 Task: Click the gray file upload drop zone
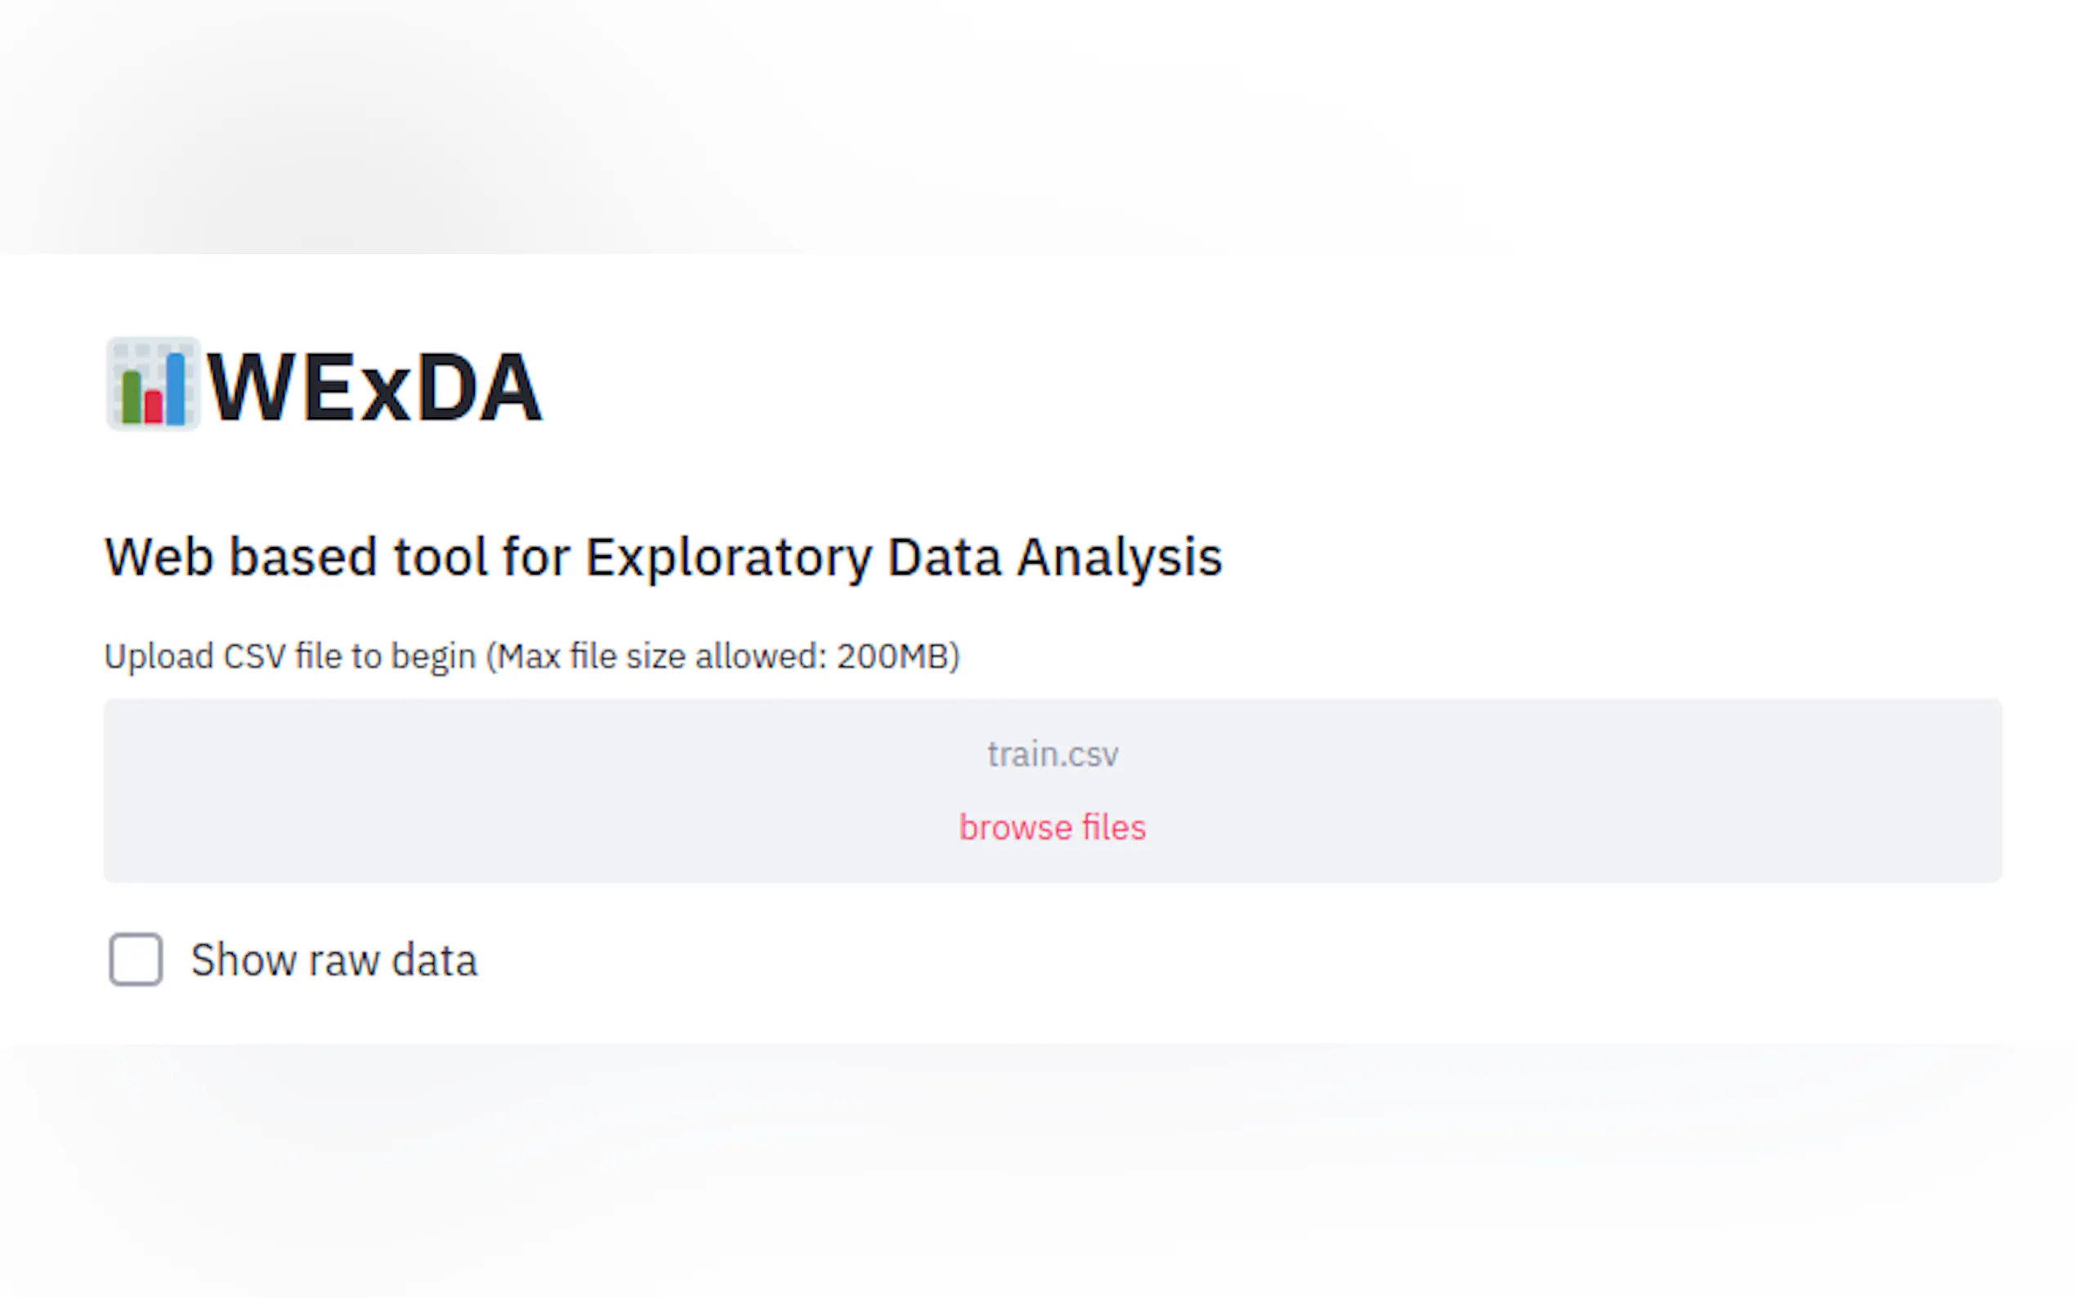pyautogui.click(x=515, y=790)
